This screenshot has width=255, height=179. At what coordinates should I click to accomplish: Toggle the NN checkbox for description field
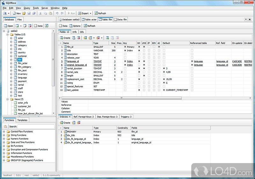tap(139, 54)
